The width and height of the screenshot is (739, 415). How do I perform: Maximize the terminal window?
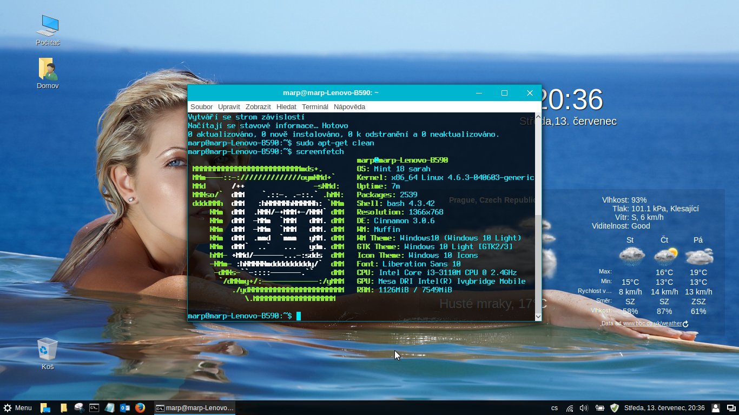(504, 93)
